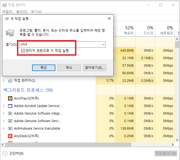Click the vertical scrollbar thumb
Viewport: 180px width, 160px height.
tap(177, 45)
